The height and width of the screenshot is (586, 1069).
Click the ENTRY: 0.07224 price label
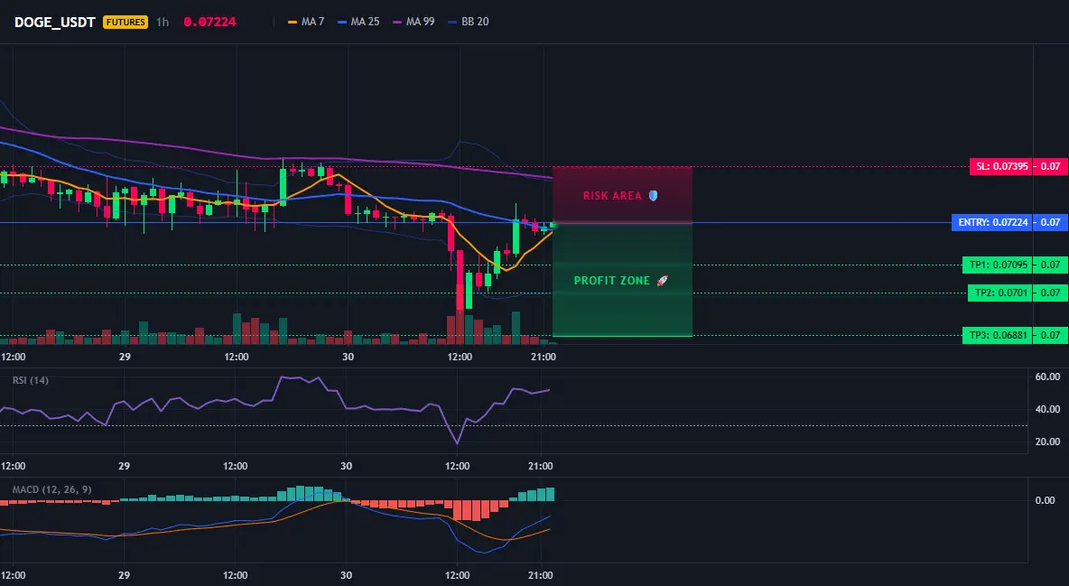pos(992,222)
